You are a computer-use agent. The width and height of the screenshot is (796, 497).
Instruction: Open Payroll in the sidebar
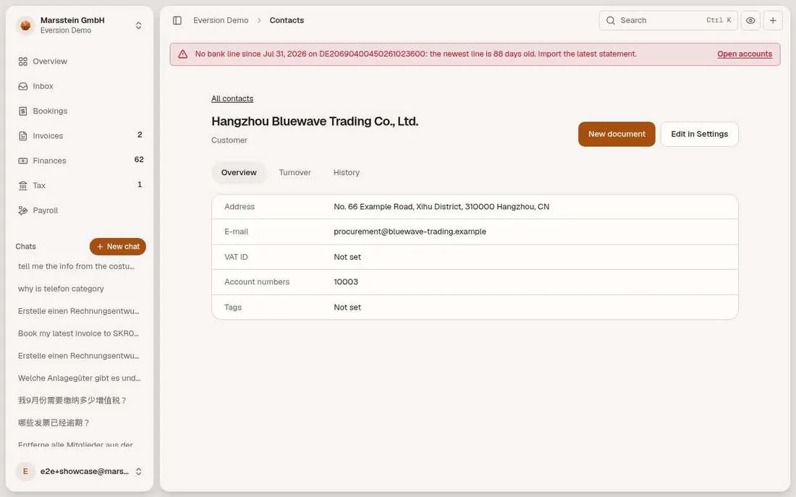pyautogui.click(x=80, y=211)
